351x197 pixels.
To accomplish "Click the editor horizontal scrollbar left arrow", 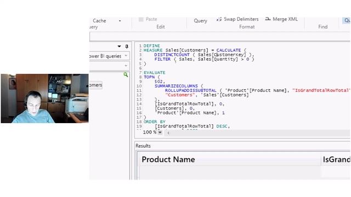I will click(x=168, y=133).
